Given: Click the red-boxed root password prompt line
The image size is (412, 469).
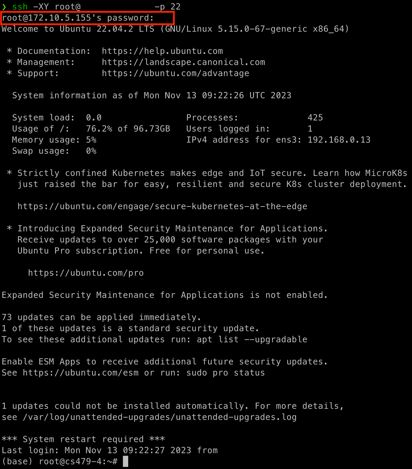Looking at the screenshot, I should click(88, 18).
